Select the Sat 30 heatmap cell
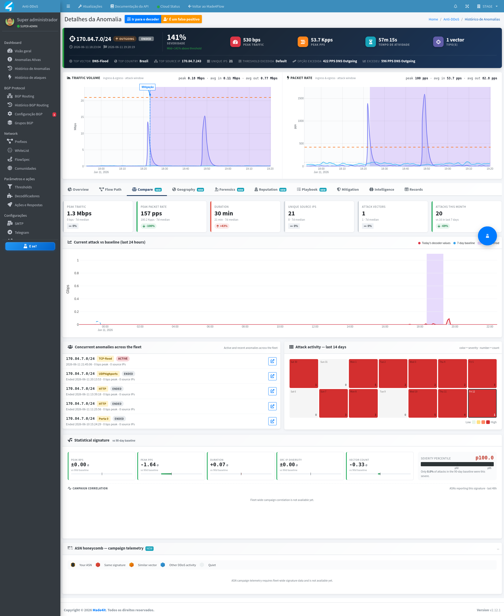Screen dimensions: 504x616 pos(304,373)
